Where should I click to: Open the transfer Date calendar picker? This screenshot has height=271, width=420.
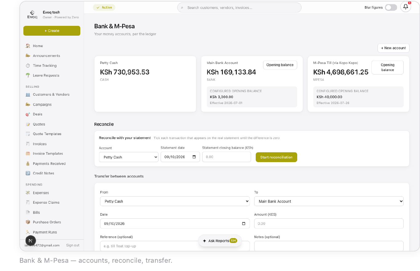pos(244,224)
